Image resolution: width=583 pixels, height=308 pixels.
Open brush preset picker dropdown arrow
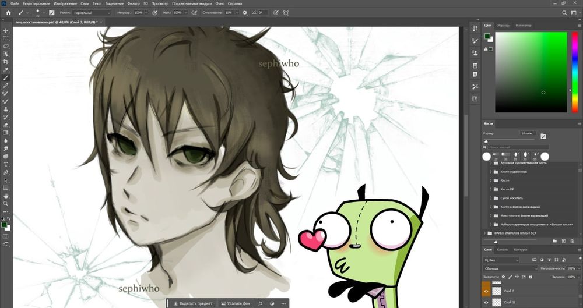point(44,13)
